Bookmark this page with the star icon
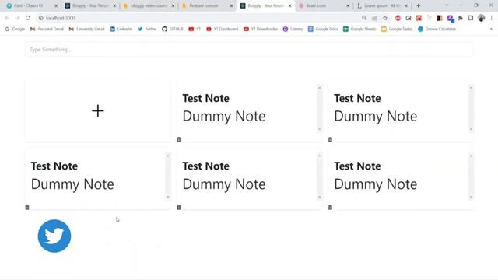The image size is (498, 280). 385,18
